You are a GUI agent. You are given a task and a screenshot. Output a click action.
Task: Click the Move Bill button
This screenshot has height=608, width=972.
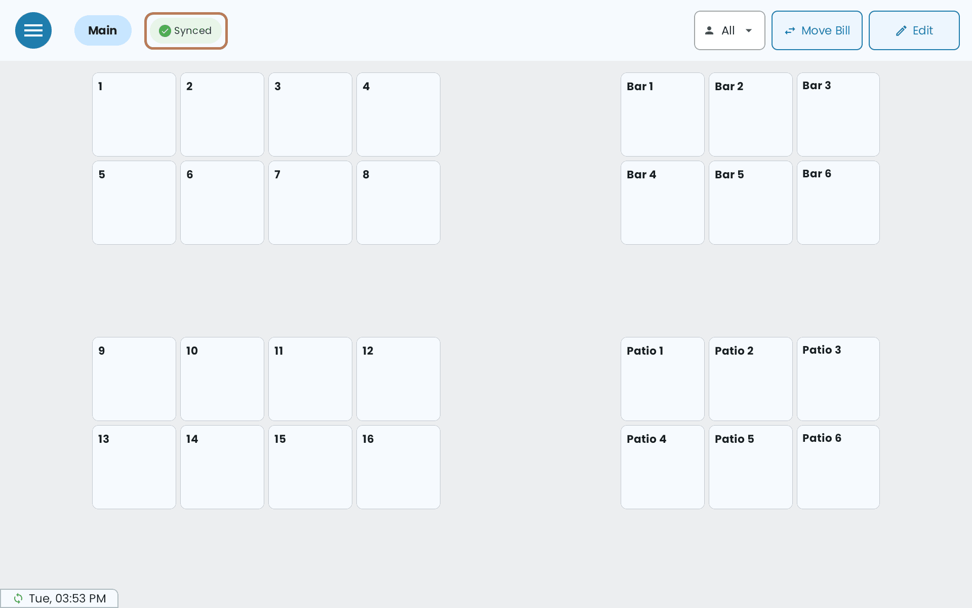click(x=817, y=30)
